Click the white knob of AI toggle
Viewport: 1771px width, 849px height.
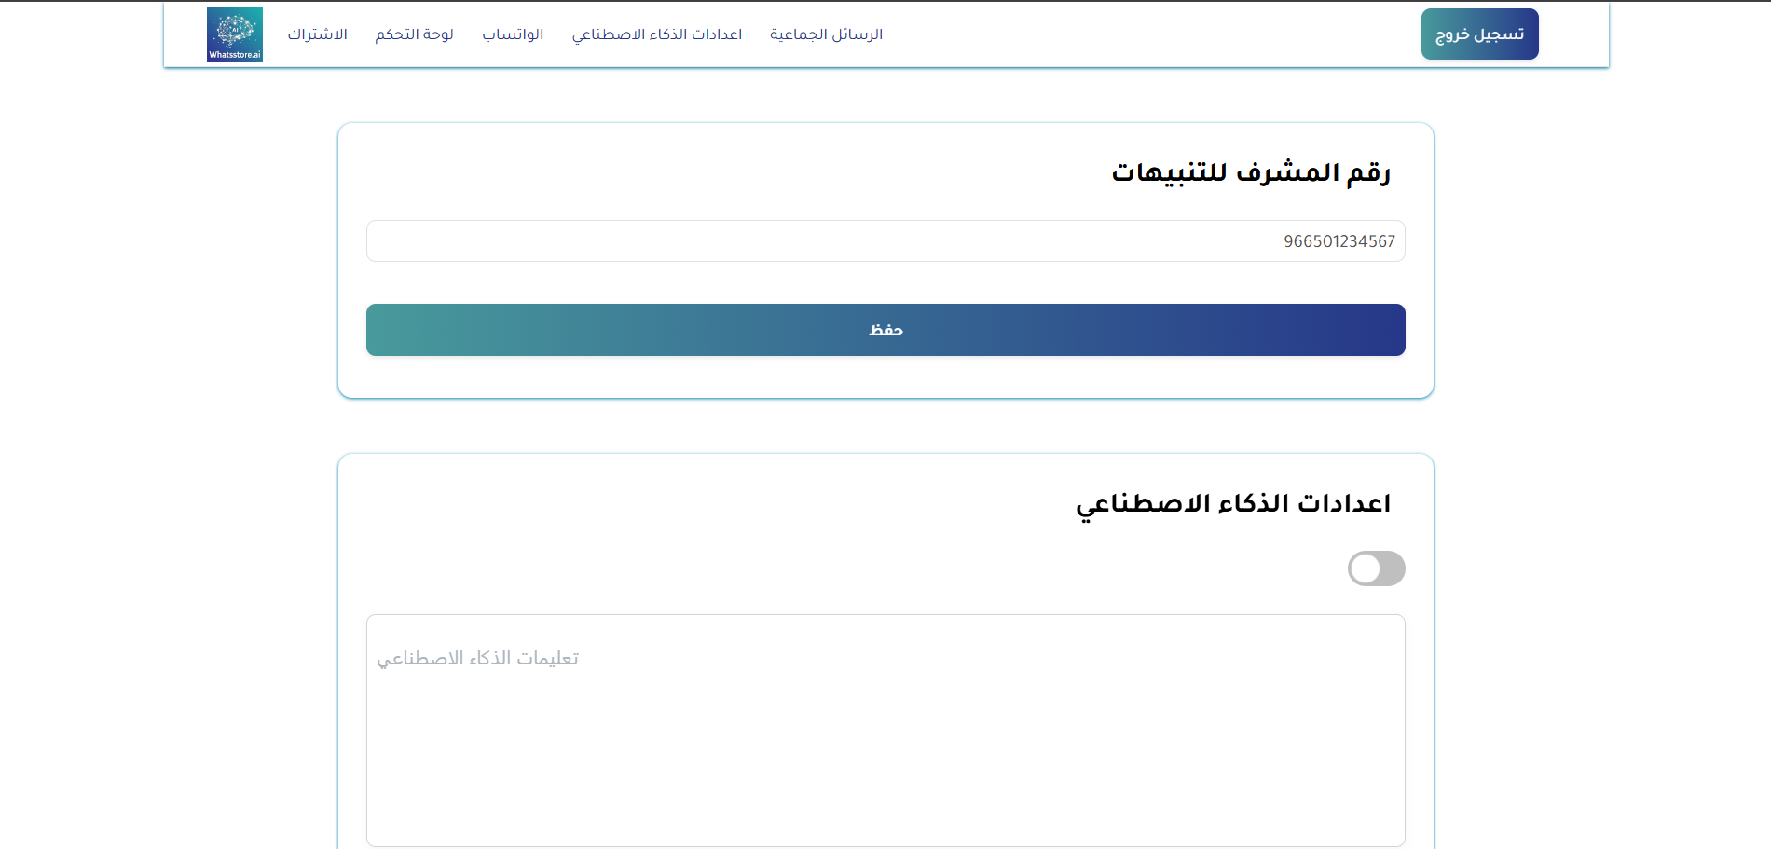pos(1366,568)
